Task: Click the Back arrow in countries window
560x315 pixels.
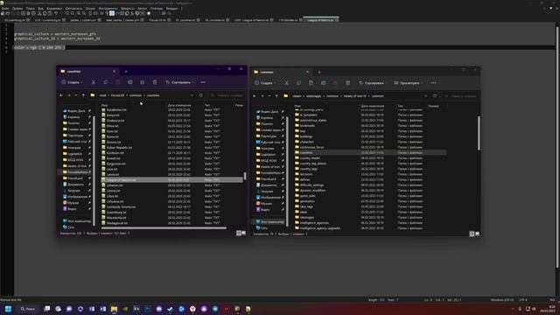Action: tap(61, 95)
